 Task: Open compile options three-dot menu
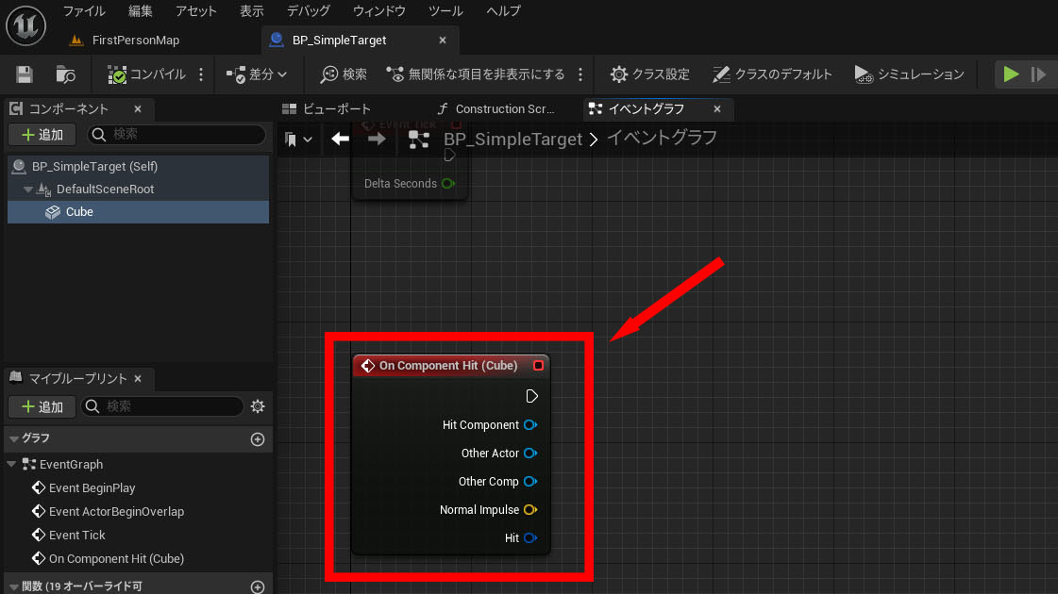[201, 74]
